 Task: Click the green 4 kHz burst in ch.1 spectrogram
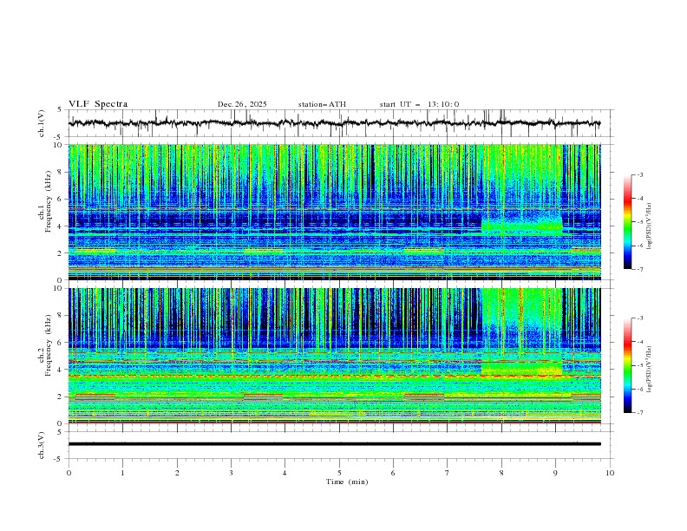(x=521, y=227)
